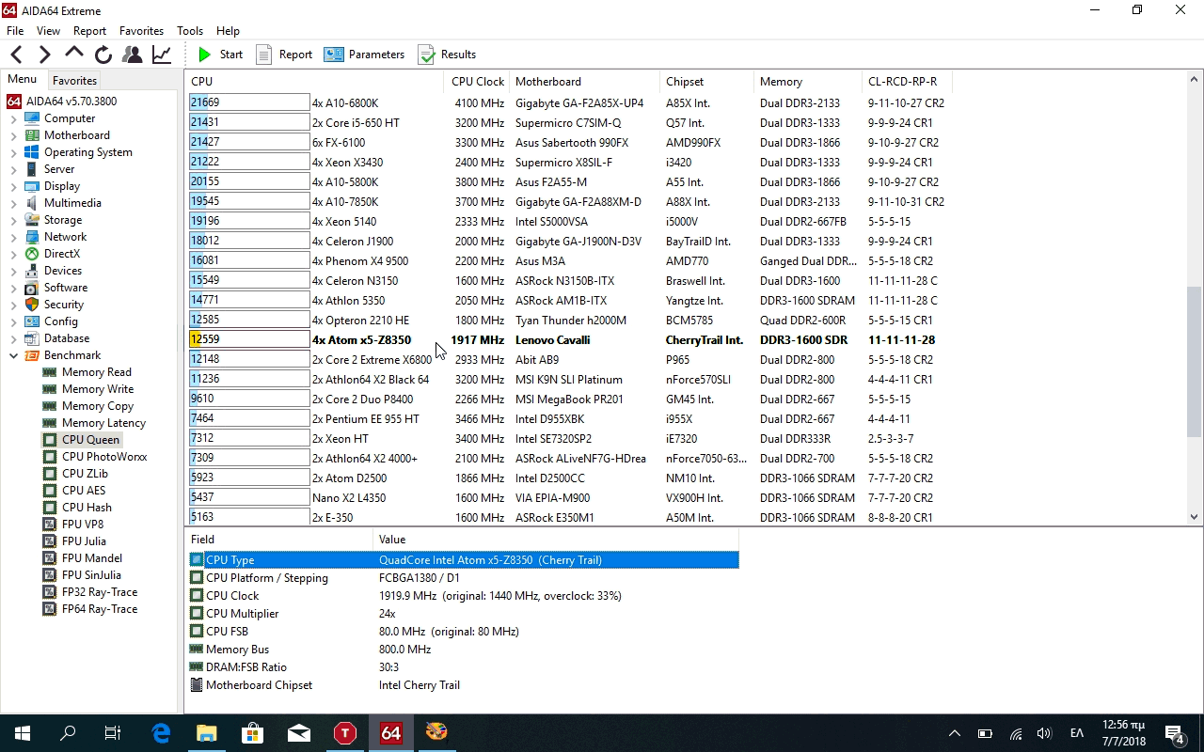Expand the Computer tree node

pos(13,118)
